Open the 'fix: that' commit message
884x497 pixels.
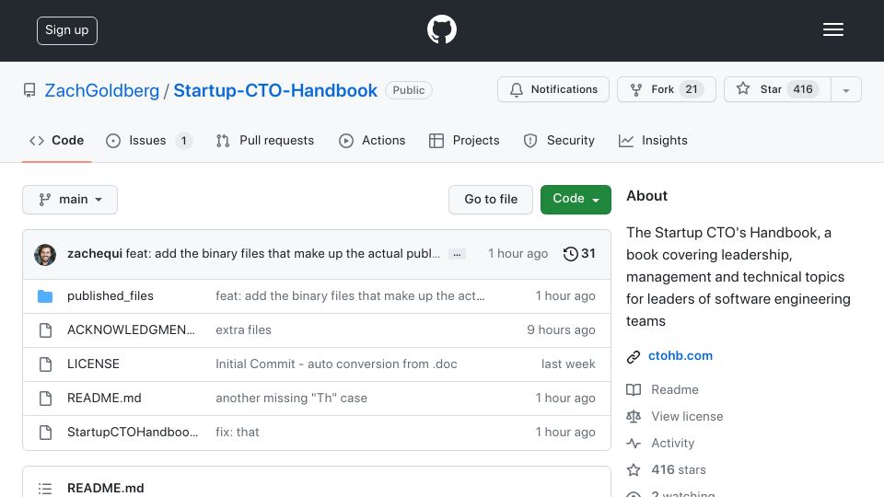(x=238, y=433)
